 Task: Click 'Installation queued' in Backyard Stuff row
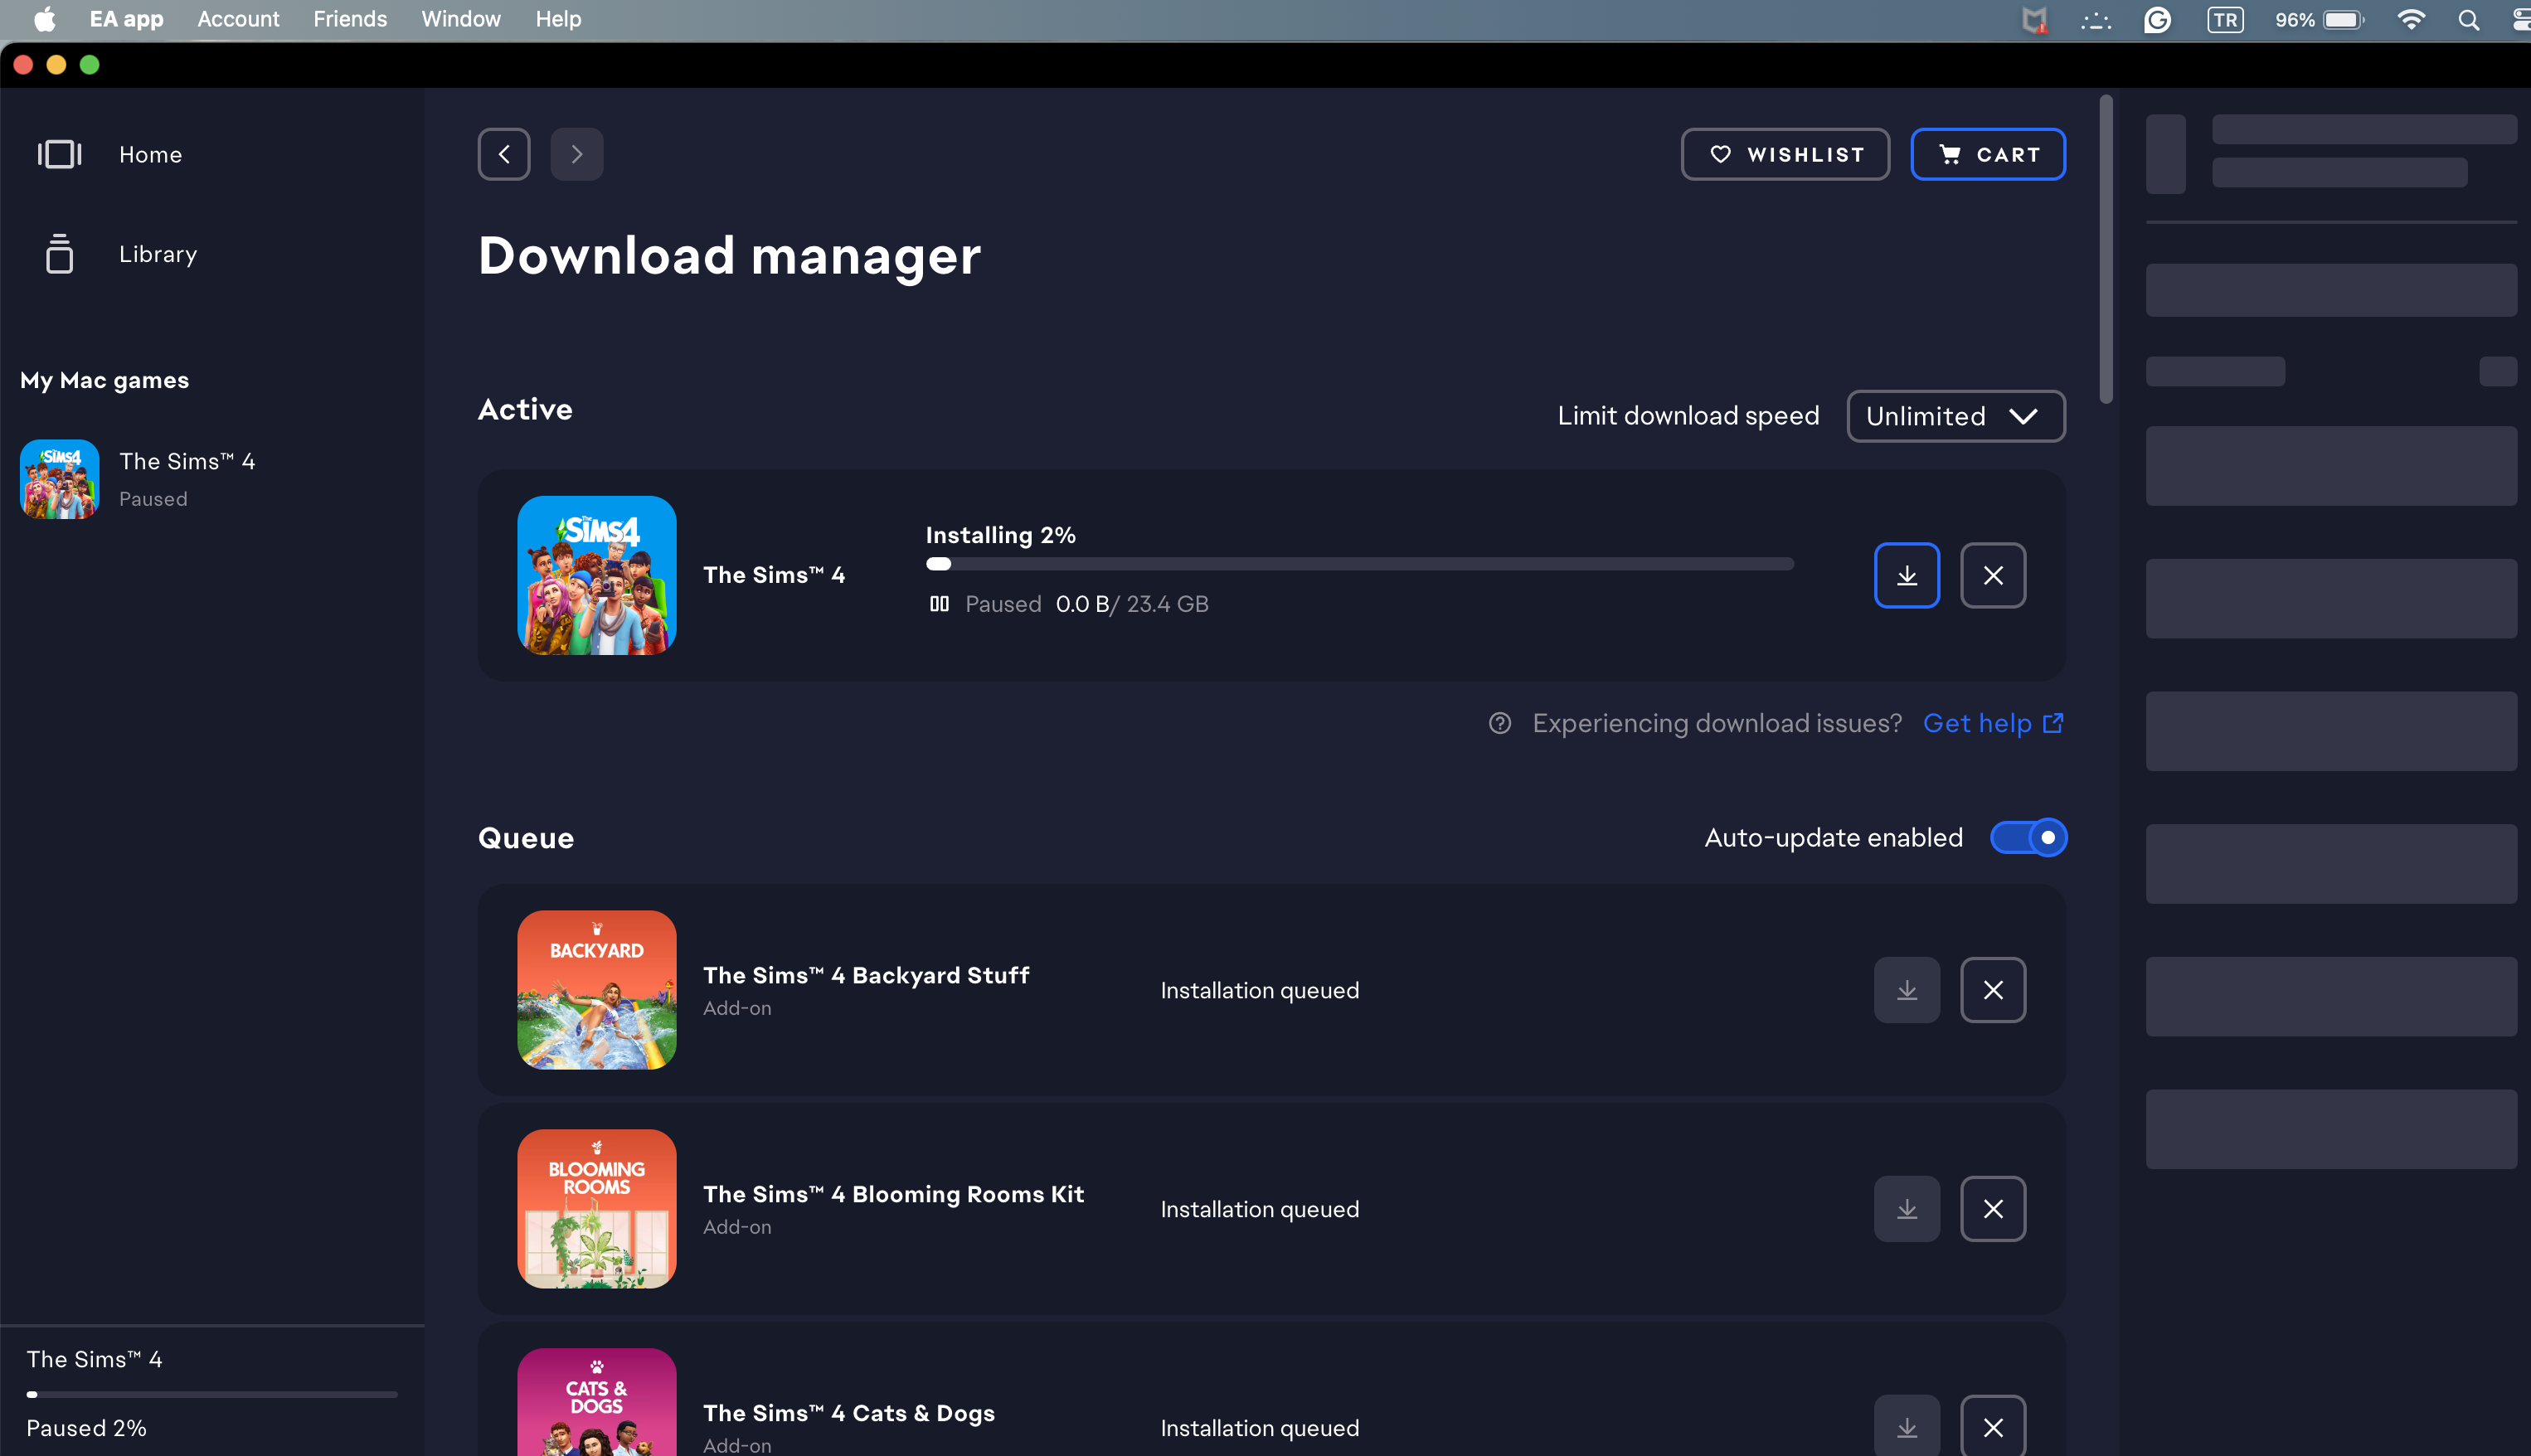tap(1259, 990)
